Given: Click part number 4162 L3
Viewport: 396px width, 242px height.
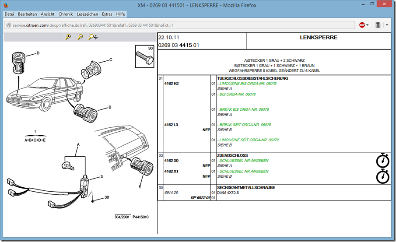Looking at the screenshot, I should tap(171, 125).
